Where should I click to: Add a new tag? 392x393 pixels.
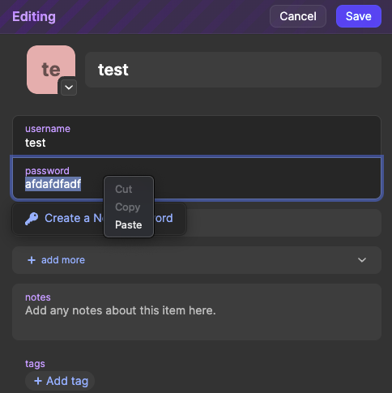click(x=60, y=381)
